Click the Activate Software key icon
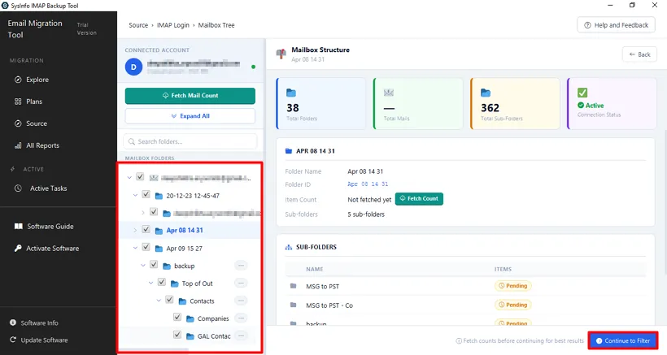 18,248
